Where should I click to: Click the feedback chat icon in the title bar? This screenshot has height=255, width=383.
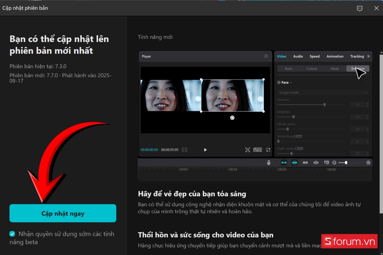(x=360, y=8)
